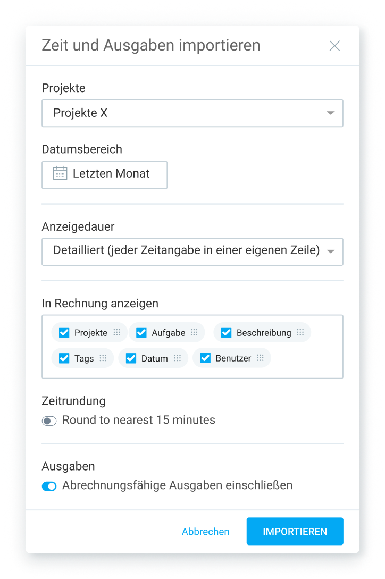Image resolution: width=385 pixels, height=579 pixels.
Task: Open the Projekte X dropdown
Action: [192, 113]
